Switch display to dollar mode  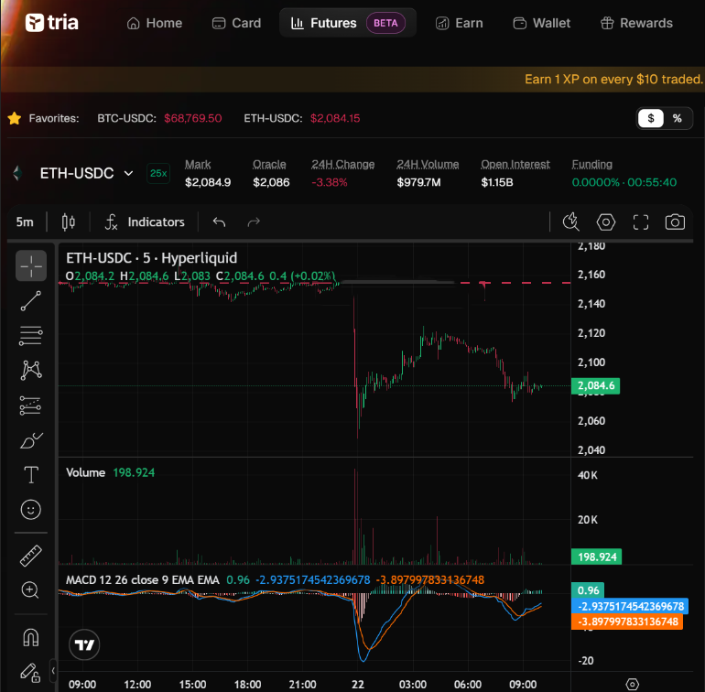(x=651, y=118)
